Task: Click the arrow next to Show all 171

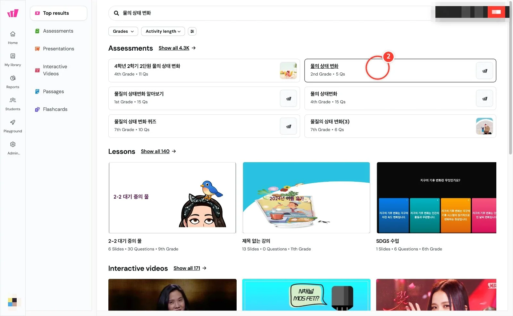Action: (x=204, y=268)
